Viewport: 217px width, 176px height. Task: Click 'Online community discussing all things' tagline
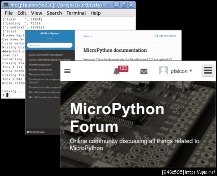point(135,145)
